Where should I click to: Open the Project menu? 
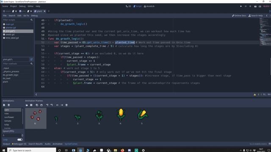14,6
